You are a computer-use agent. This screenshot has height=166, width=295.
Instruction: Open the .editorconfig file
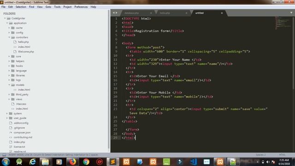(x=21, y=123)
